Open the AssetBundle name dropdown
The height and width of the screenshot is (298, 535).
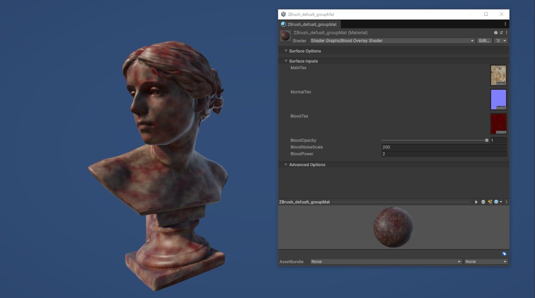click(x=386, y=262)
